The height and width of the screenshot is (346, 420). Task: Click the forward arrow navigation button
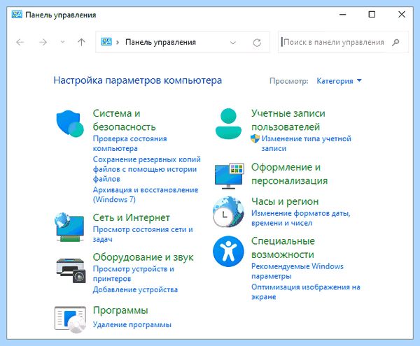click(43, 42)
